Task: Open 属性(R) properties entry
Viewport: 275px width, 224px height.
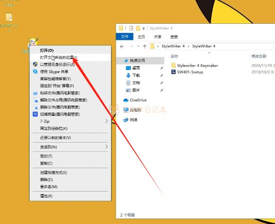Action: coord(70,196)
